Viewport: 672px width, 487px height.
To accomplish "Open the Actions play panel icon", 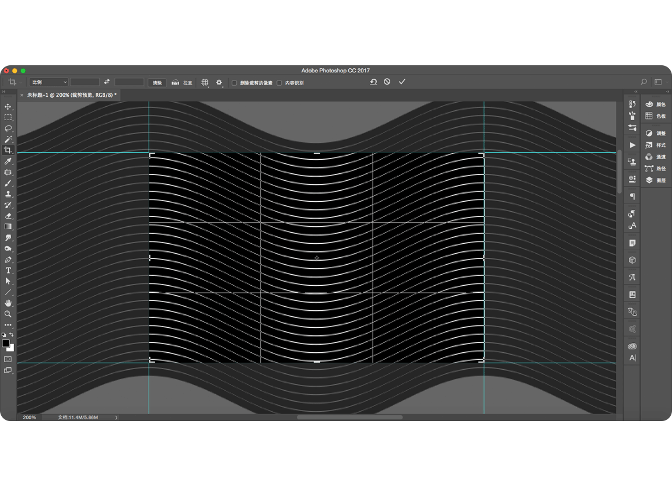I will [x=632, y=145].
